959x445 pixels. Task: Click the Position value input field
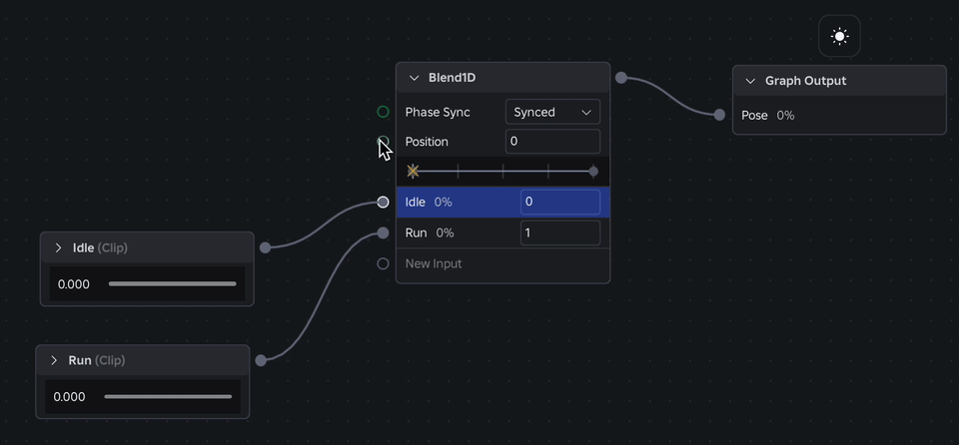click(x=552, y=142)
